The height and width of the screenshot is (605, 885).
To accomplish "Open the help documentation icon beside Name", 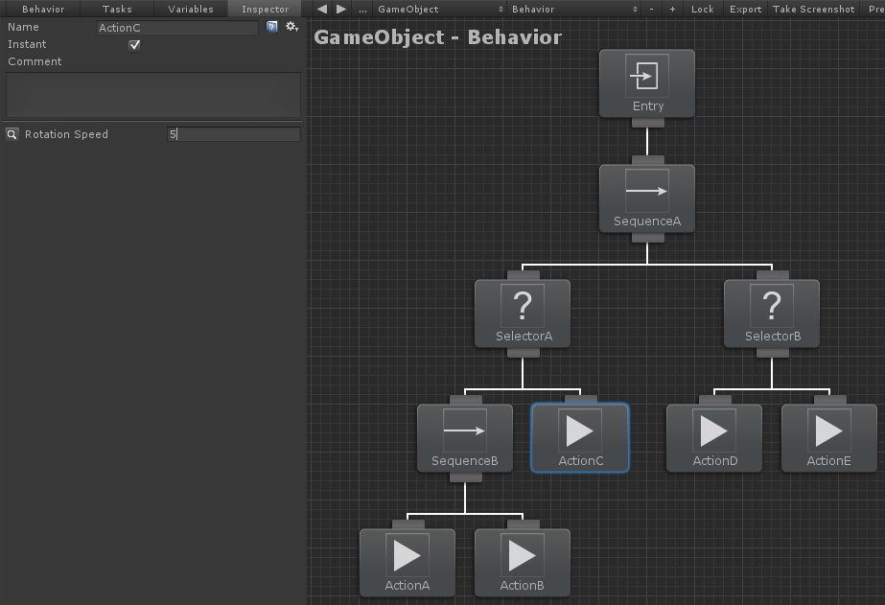I will tap(272, 27).
